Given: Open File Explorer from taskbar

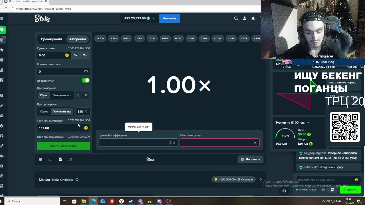Looking at the screenshot, I should coord(84,201).
